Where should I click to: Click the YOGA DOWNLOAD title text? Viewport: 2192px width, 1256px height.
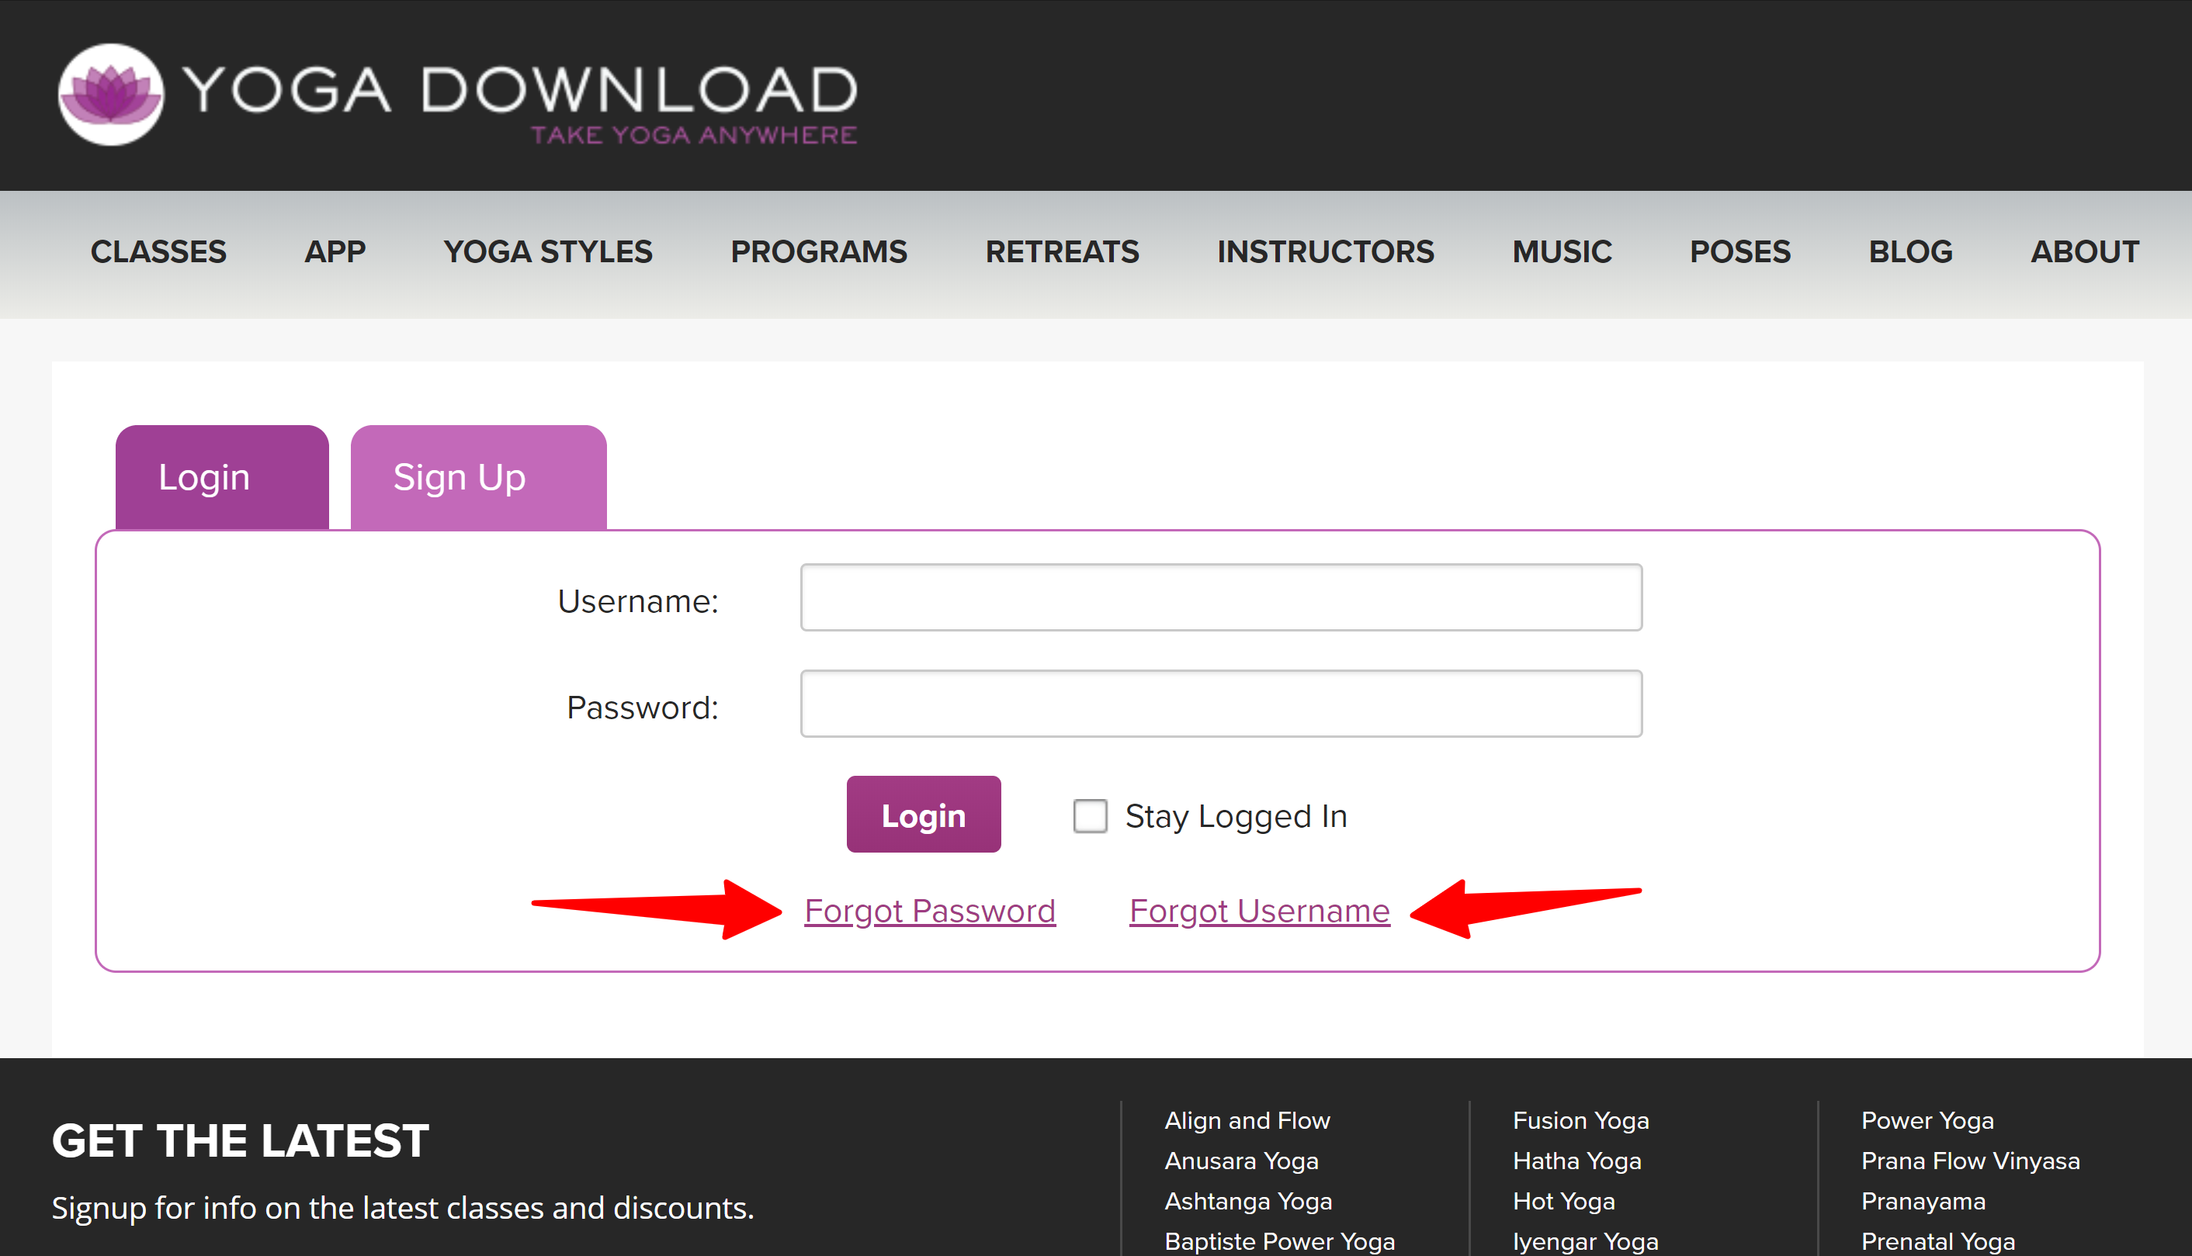(x=520, y=90)
